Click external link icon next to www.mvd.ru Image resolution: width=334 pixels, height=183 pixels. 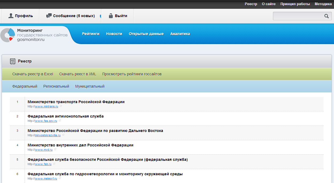pyautogui.click(x=55, y=149)
